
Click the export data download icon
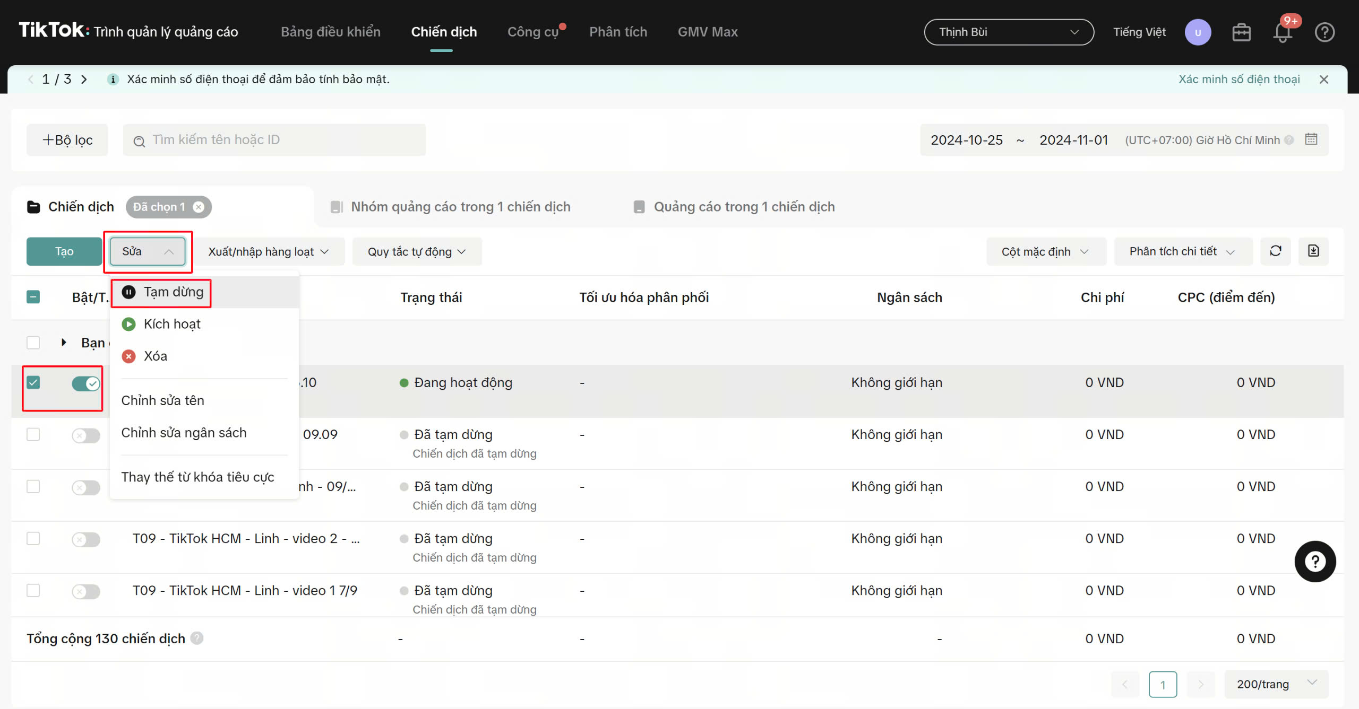[1313, 251]
